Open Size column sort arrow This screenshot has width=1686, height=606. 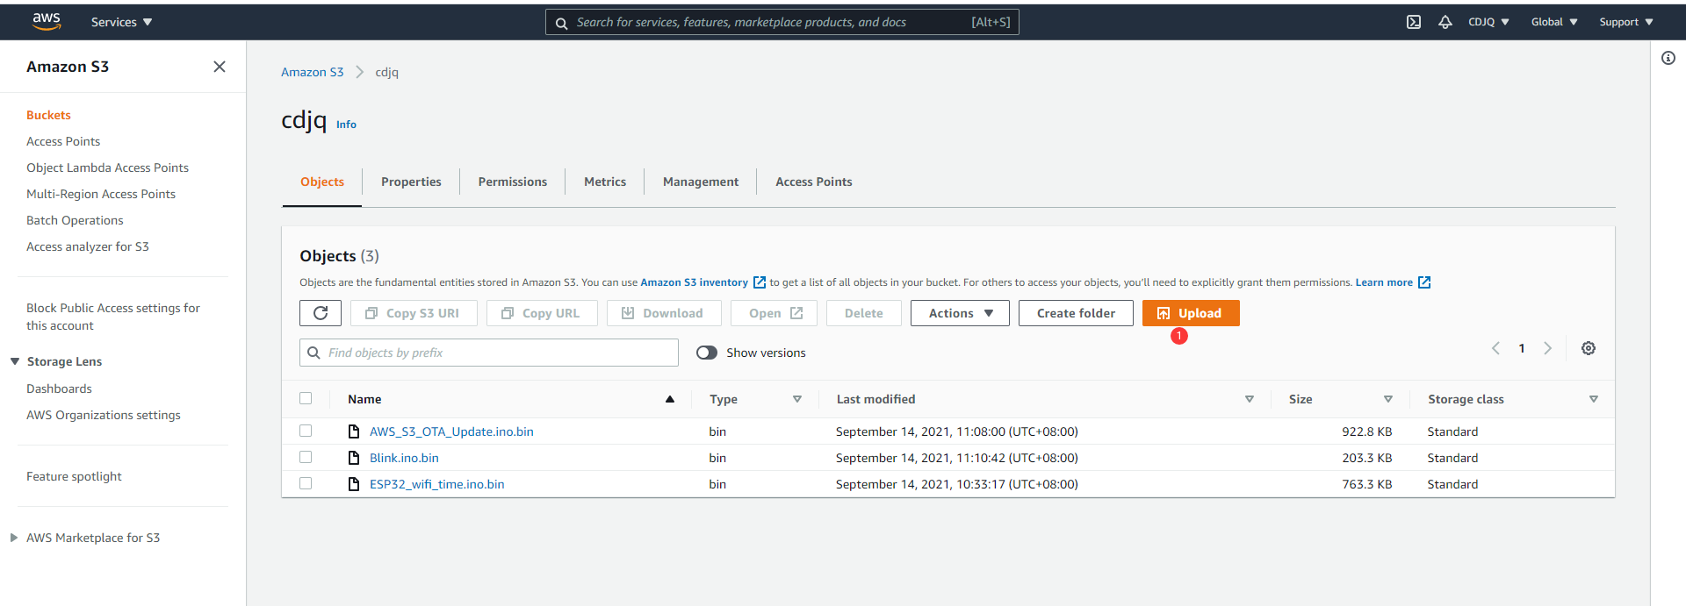[x=1388, y=399]
